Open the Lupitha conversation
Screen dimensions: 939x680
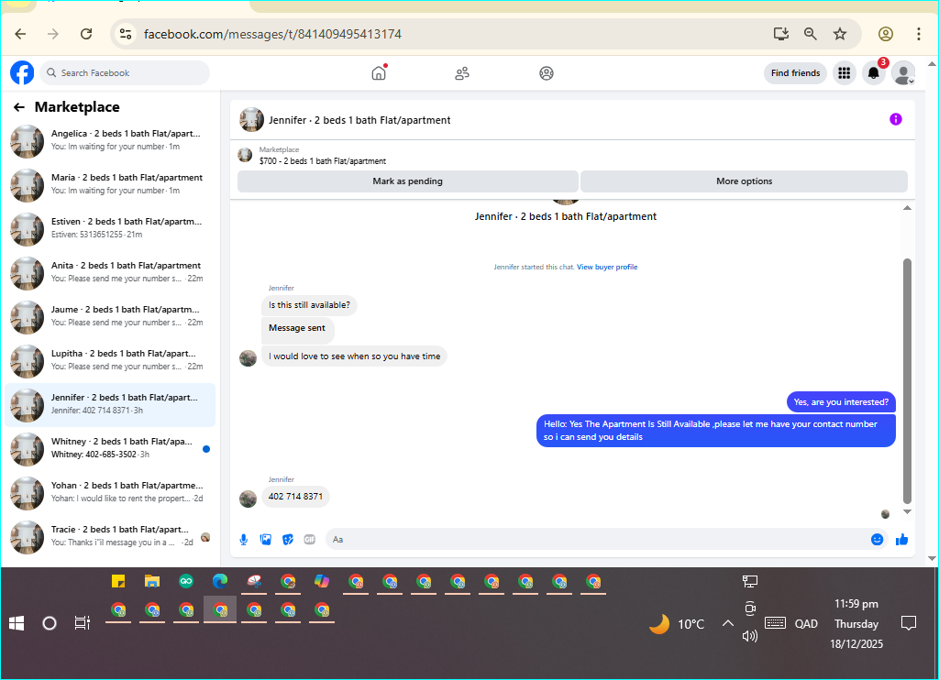(110, 361)
